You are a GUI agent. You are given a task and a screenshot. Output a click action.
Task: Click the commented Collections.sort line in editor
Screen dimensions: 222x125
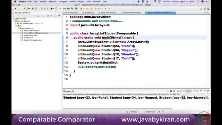(97, 67)
